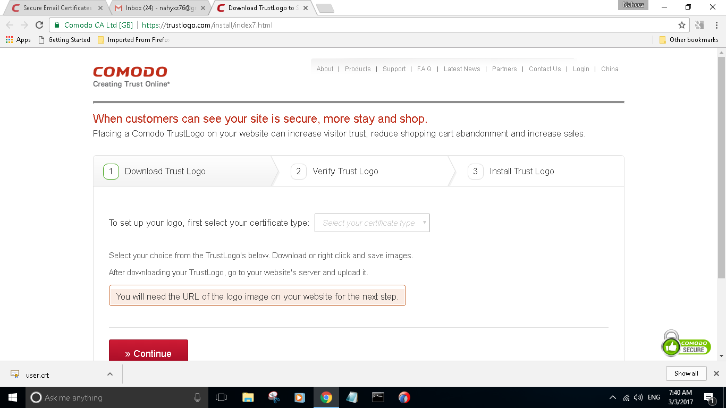Open the Comodo Dragon browser taskbar icon
Viewport: 726px width, 408px height.
tap(404, 397)
